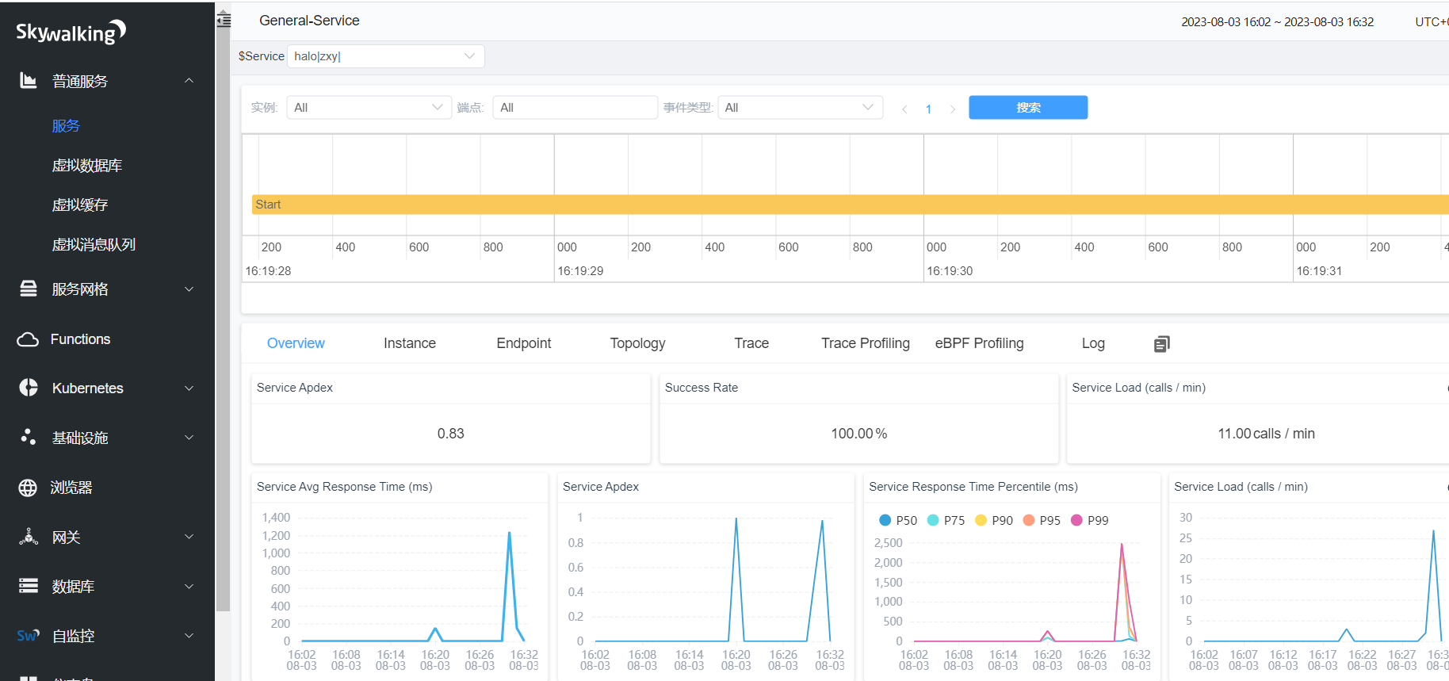Open the 事件类型 All dropdown
1449x681 pixels.
pyautogui.click(x=800, y=108)
